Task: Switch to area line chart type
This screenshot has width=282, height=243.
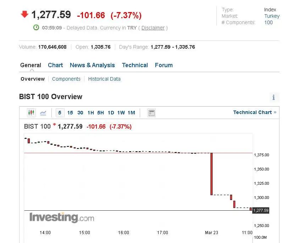Action: pyautogui.click(x=43, y=113)
